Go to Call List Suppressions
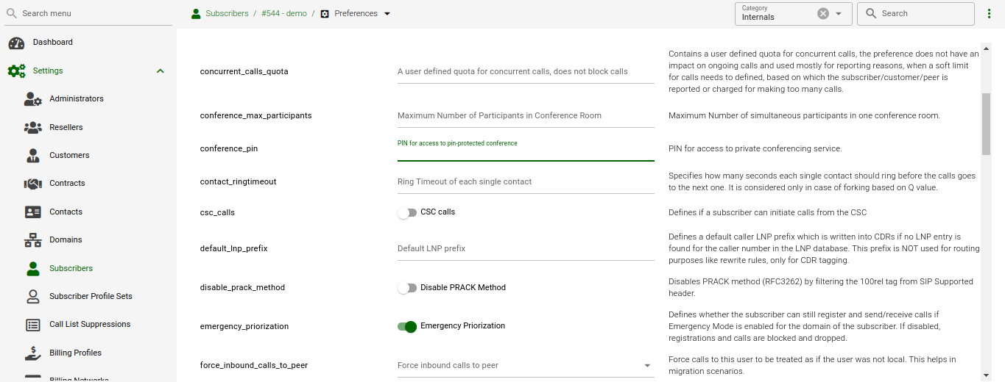1005x382 pixels. (90, 325)
